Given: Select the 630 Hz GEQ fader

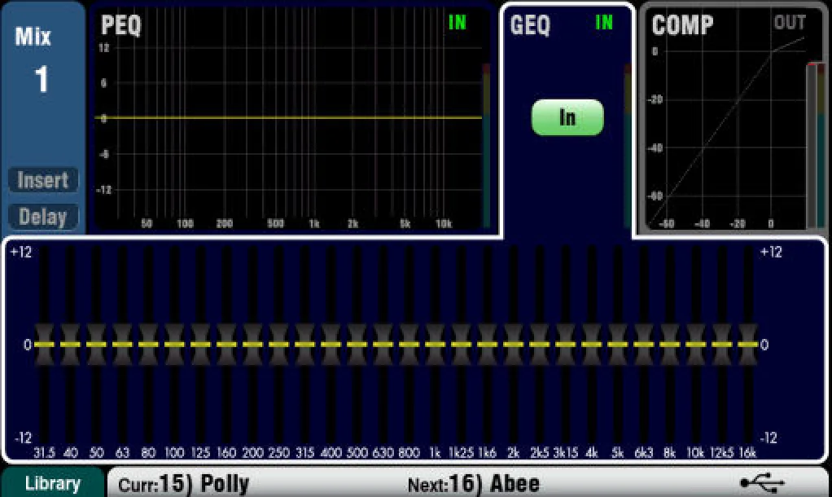Looking at the screenshot, I should coord(383,345).
